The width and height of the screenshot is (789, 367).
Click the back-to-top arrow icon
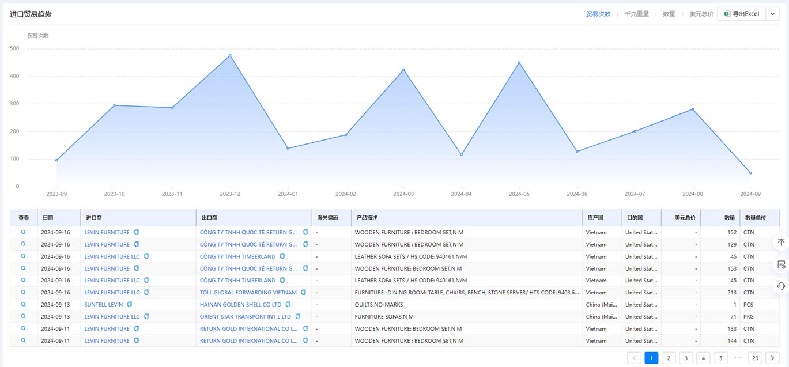(781, 243)
